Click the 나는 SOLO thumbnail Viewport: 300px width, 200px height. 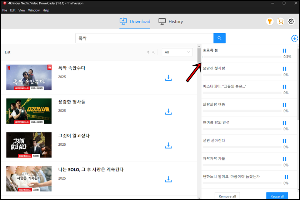tap(29, 179)
